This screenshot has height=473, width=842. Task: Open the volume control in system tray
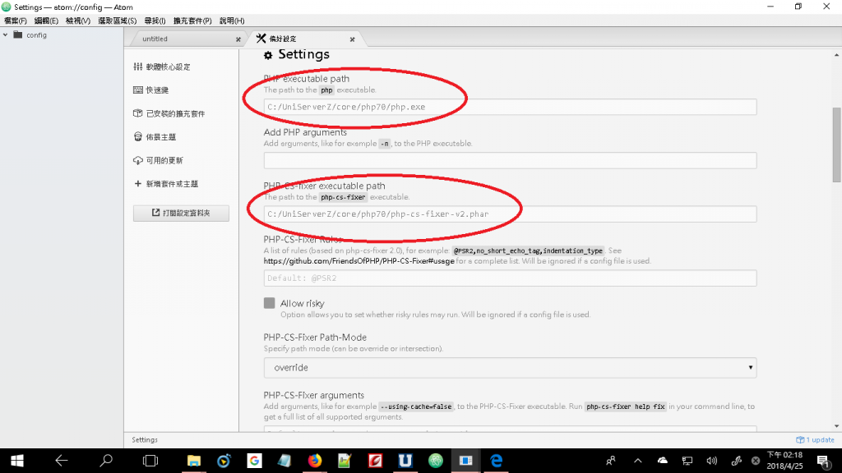[711, 461]
